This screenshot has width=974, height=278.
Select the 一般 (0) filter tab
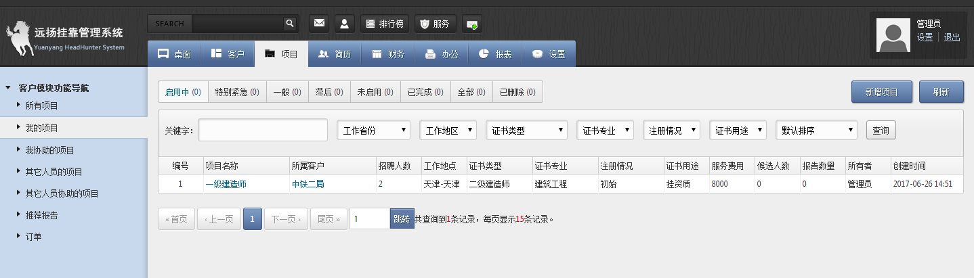pyautogui.click(x=287, y=92)
